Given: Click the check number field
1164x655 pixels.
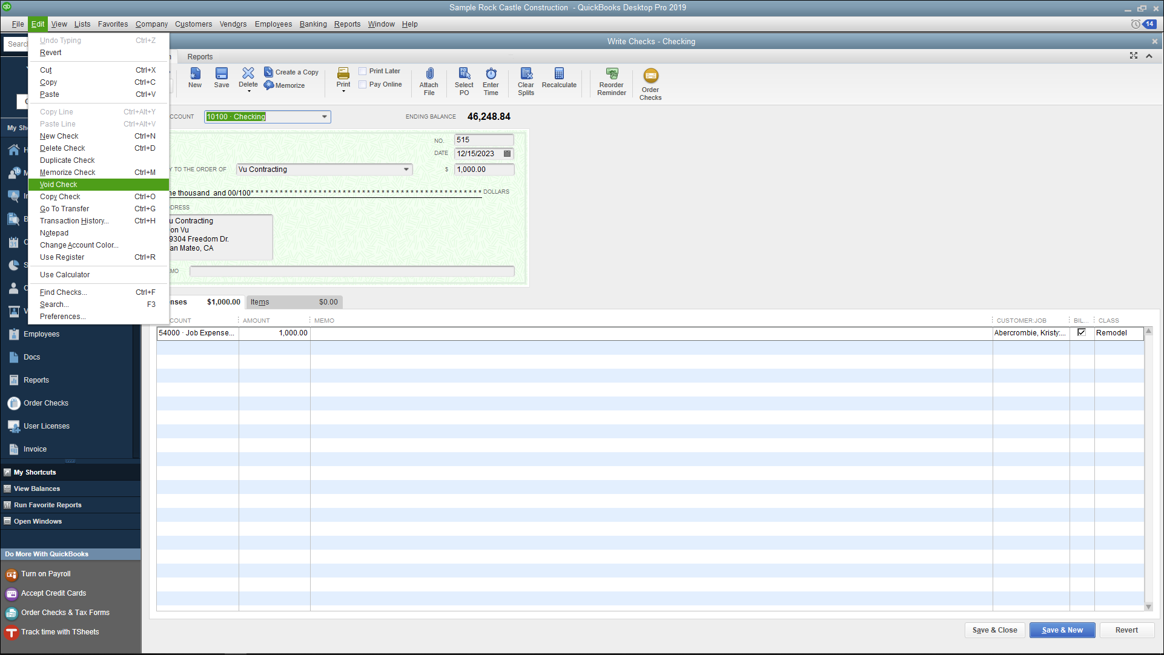Looking at the screenshot, I should point(484,140).
